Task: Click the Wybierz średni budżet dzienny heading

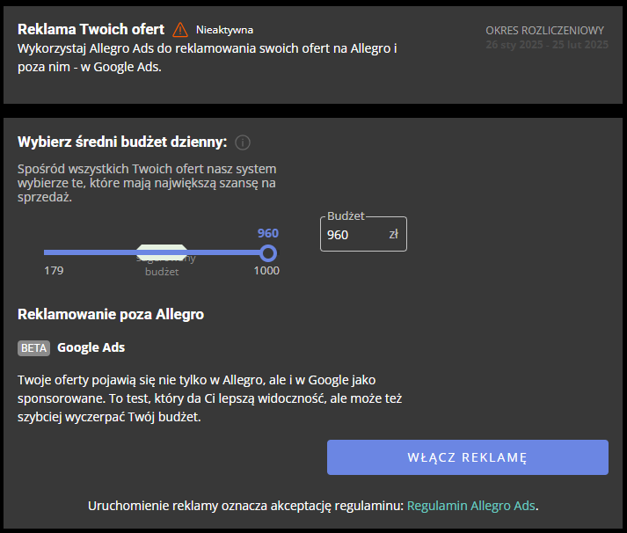Action: click(x=122, y=142)
